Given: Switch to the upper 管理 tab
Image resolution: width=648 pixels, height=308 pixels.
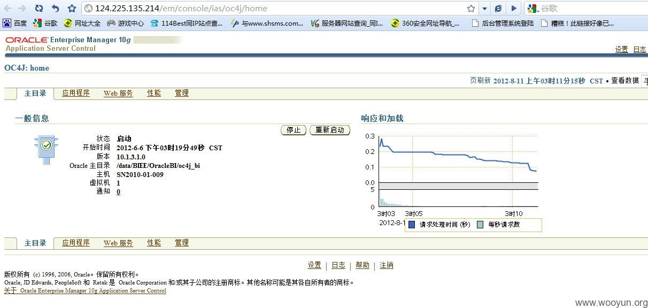Looking at the screenshot, I should [182, 93].
